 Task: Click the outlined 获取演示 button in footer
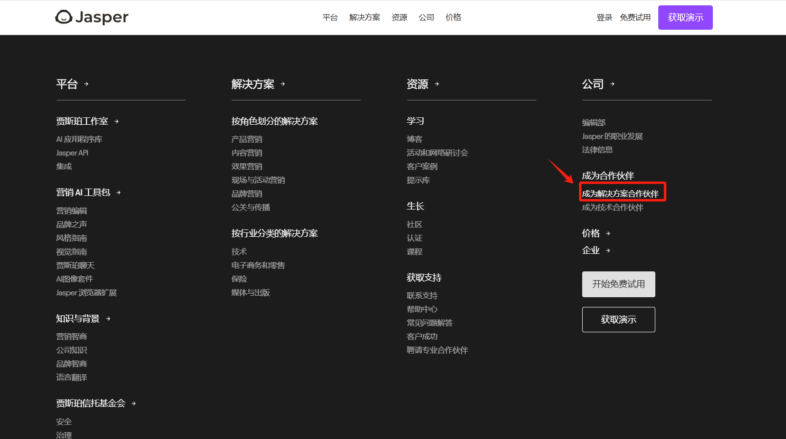[x=619, y=320]
